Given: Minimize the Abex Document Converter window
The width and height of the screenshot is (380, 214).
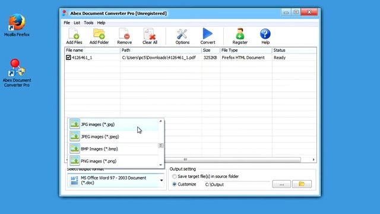Looking at the screenshot, I should (286, 12).
